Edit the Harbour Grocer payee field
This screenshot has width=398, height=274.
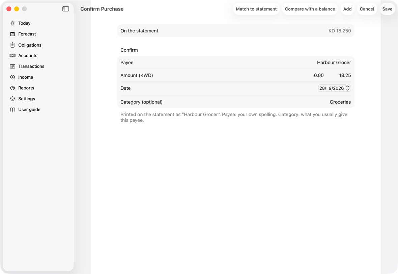(334, 62)
